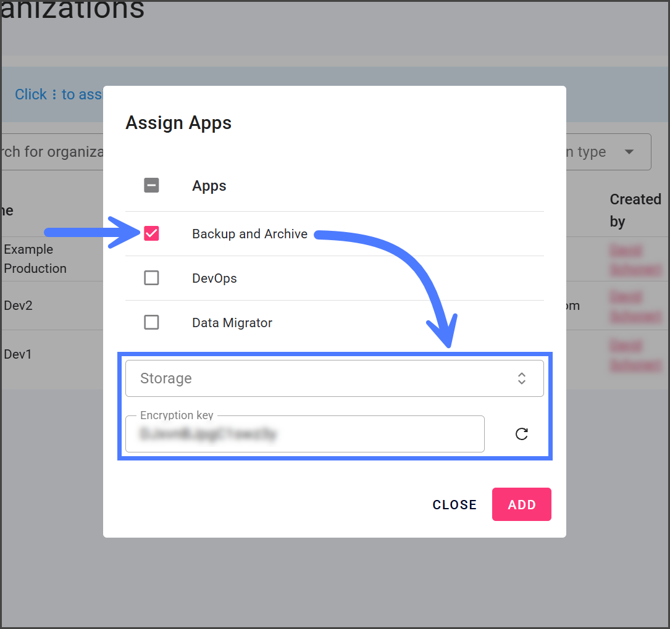Viewport: 670px width, 629px height.
Task: Toggle the select-all Apps header checkbox
Action: pos(151,185)
